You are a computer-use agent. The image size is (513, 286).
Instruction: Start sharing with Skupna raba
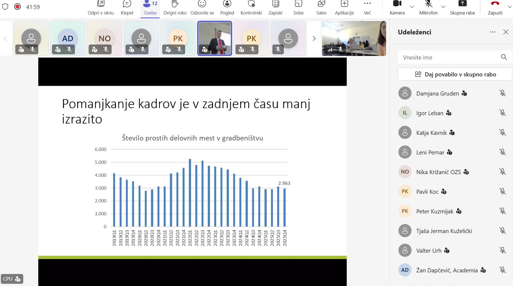click(462, 8)
